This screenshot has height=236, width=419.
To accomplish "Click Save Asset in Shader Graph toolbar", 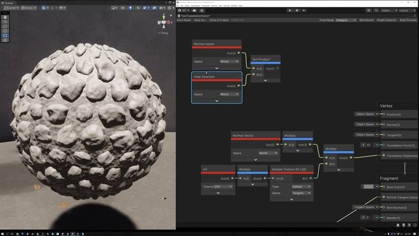I will pos(183,20).
